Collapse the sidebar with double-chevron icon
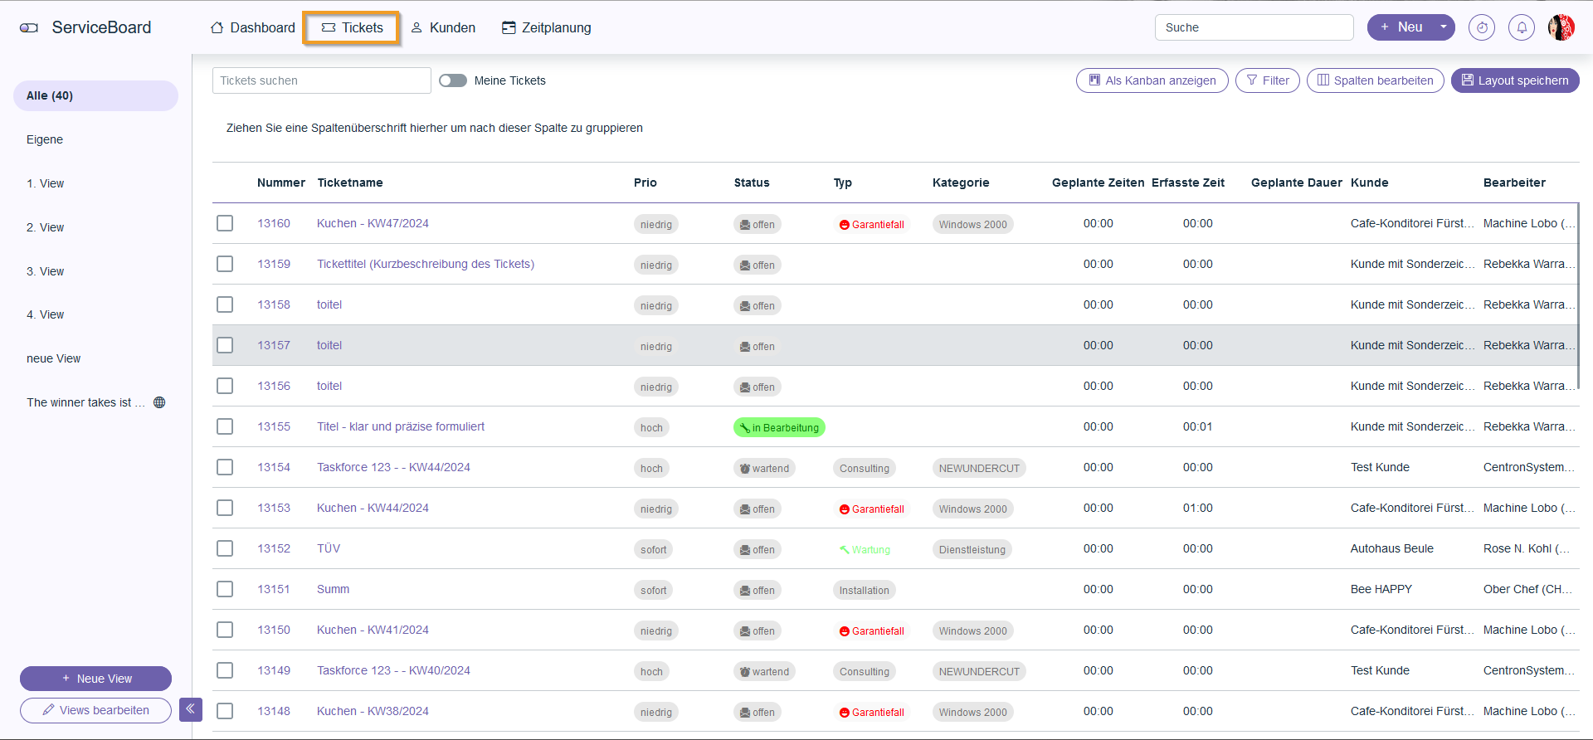 [190, 709]
